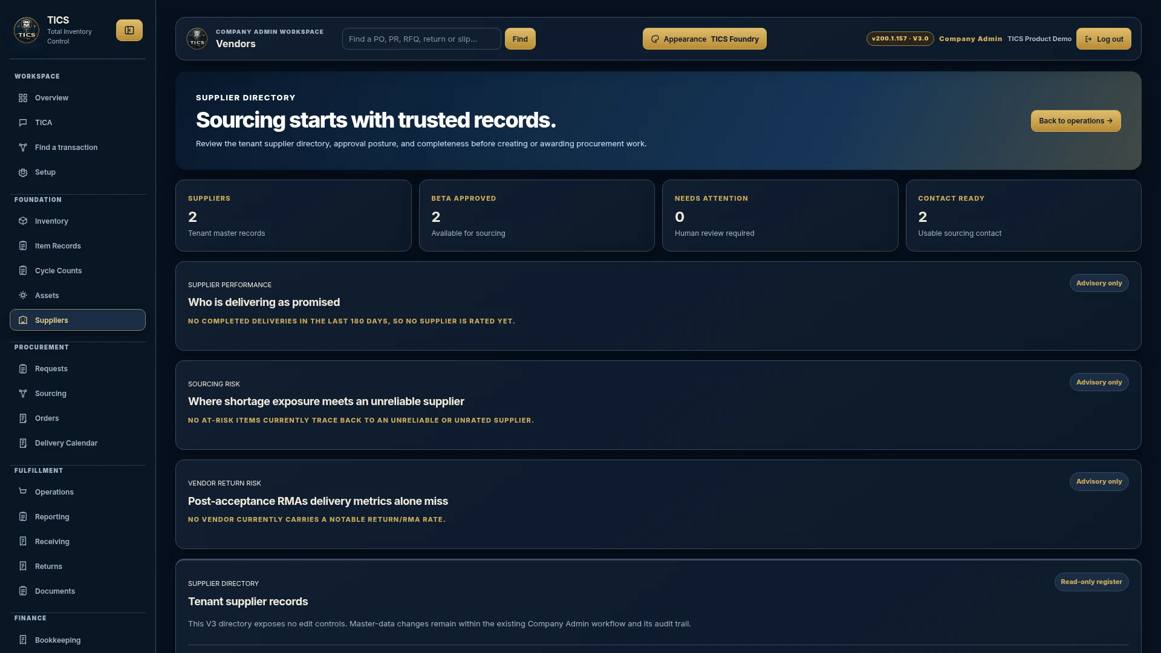Image resolution: width=1161 pixels, height=653 pixels.
Task: Click the Find button next to search
Action: (x=520, y=39)
